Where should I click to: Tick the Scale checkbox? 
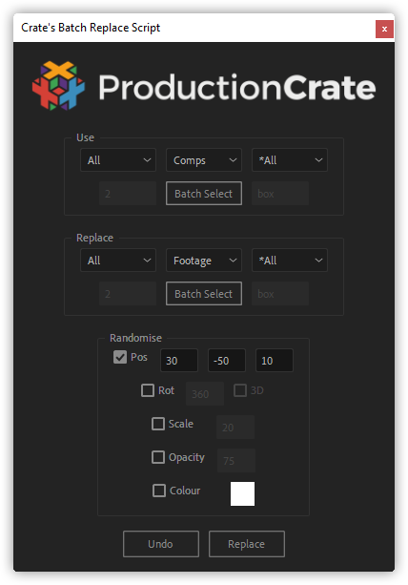(x=158, y=424)
